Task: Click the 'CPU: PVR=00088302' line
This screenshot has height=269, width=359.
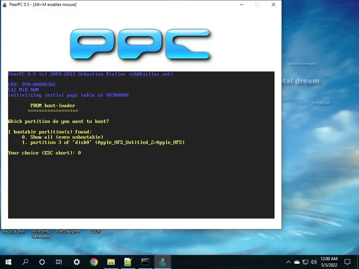Action: point(32,84)
